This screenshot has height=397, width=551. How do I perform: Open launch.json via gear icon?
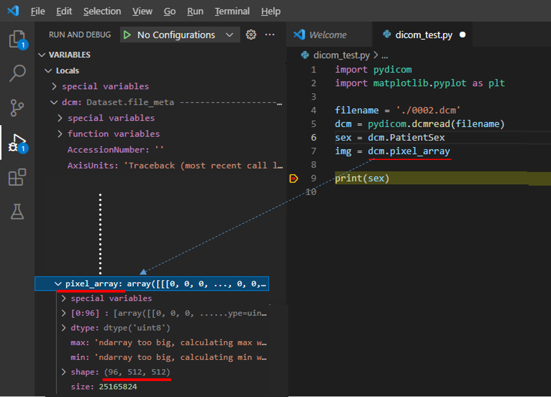click(251, 35)
